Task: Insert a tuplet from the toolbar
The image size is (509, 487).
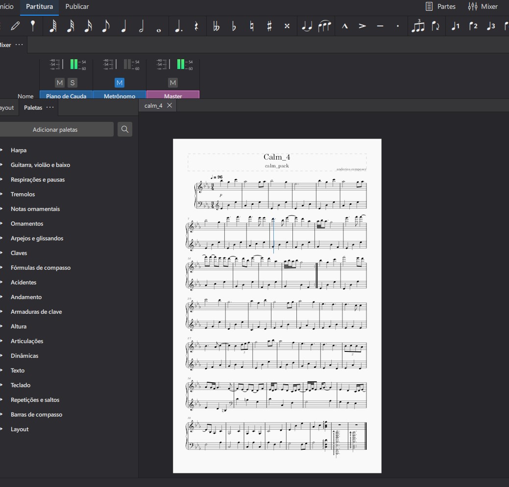Action: [418, 26]
